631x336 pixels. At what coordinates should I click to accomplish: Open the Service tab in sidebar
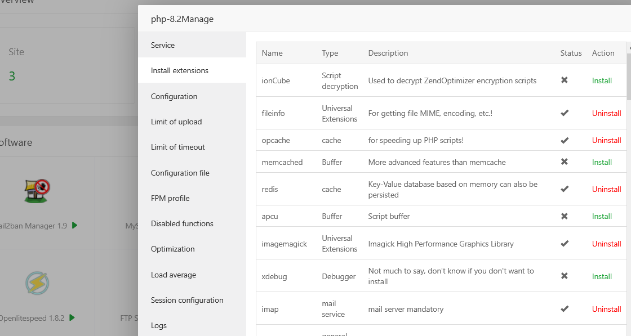[x=163, y=45]
